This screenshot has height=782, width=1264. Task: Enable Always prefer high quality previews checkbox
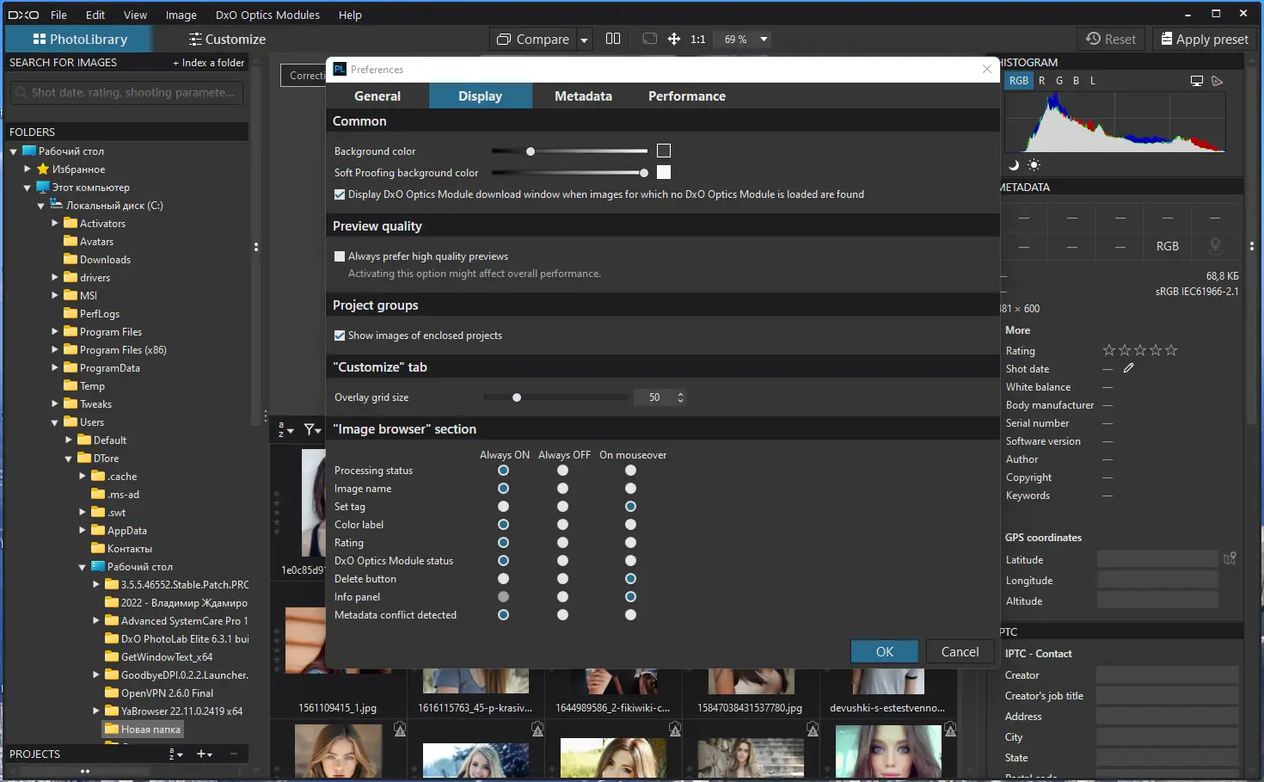340,256
